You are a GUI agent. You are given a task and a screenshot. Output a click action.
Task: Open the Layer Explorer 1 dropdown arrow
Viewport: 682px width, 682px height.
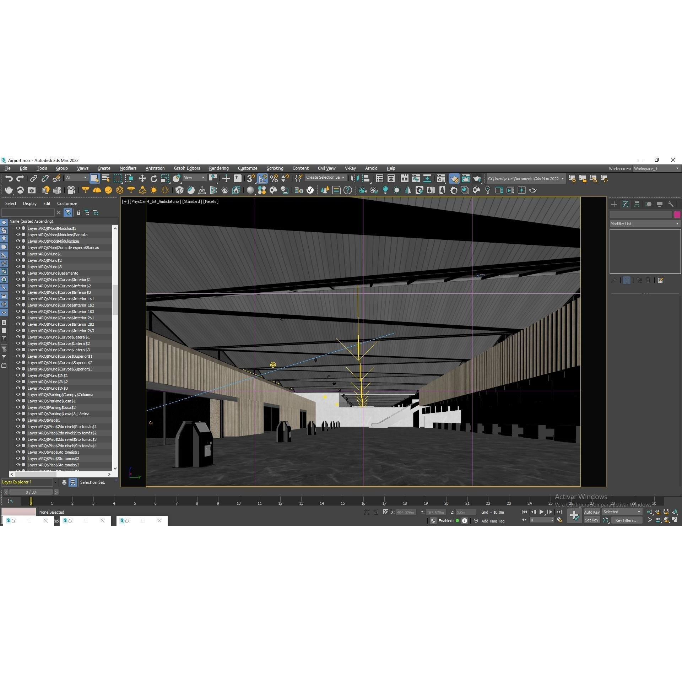tap(55, 482)
